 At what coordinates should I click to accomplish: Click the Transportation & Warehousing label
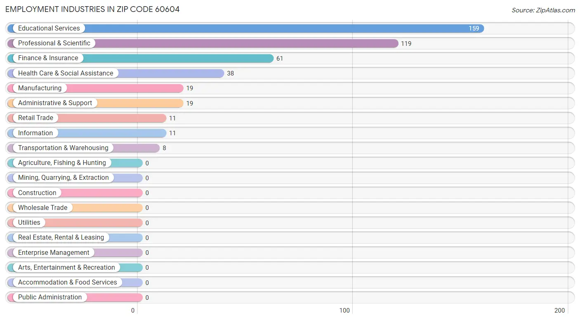click(x=63, y=148)
